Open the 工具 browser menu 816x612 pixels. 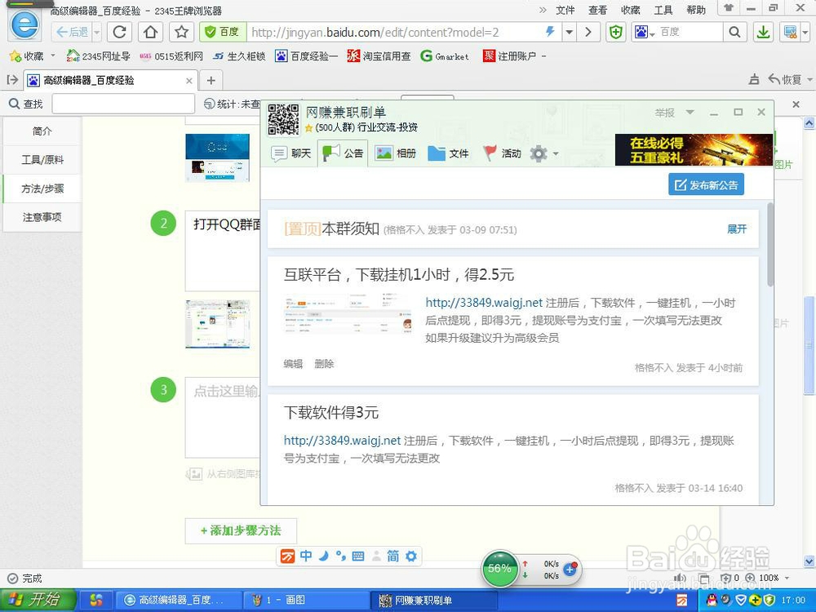pos(663,10)
